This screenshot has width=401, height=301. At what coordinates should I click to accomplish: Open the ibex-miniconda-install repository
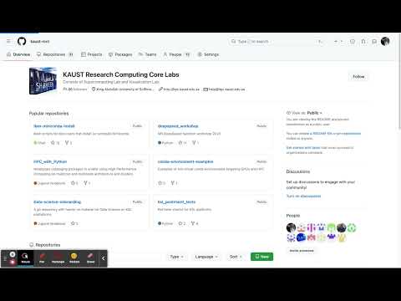pos(54,126)
